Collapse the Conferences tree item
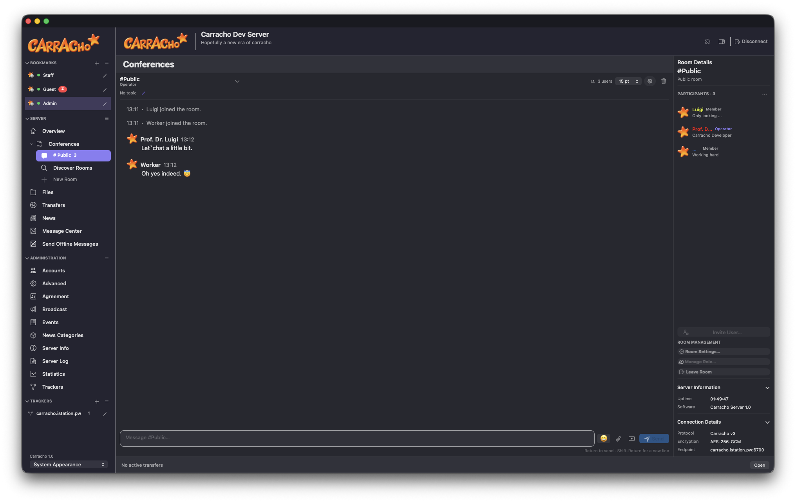This screenshot has height=502, width=796. tap(32, 144)
